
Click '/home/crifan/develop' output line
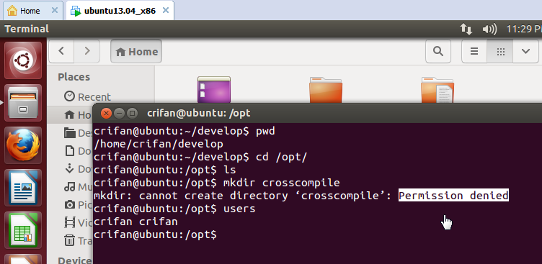point(159,144)
